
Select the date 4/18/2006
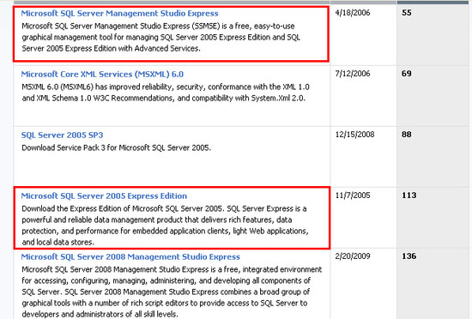click(353, 13)
